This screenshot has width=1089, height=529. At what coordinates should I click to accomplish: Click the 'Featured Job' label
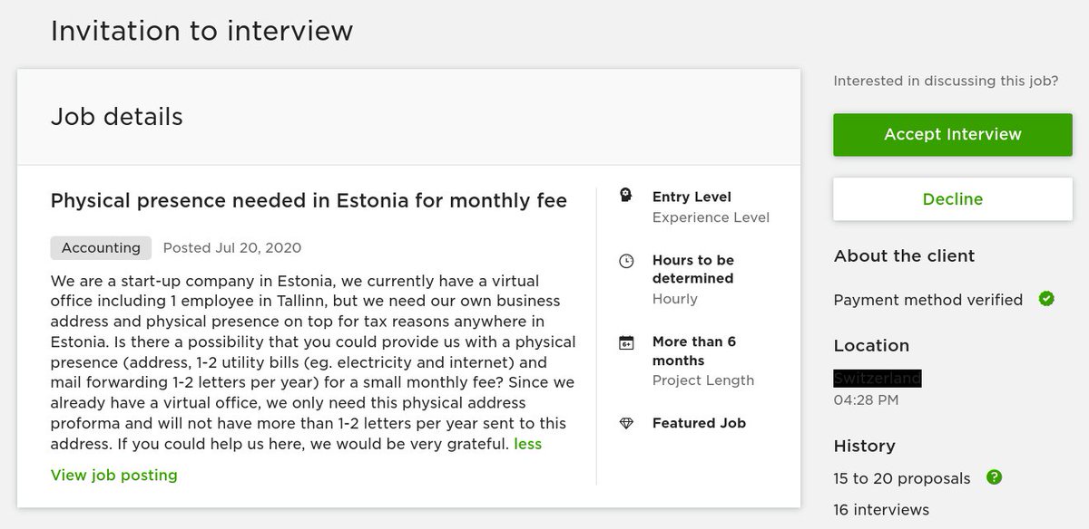[x=699, y=423]
